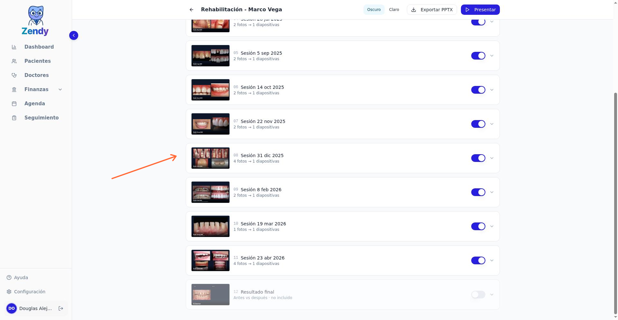Screen dimensions: 618x320
Task: Open the Sesión 22 nov 2025 slide thumbnail
Action: tap(211, 124)
